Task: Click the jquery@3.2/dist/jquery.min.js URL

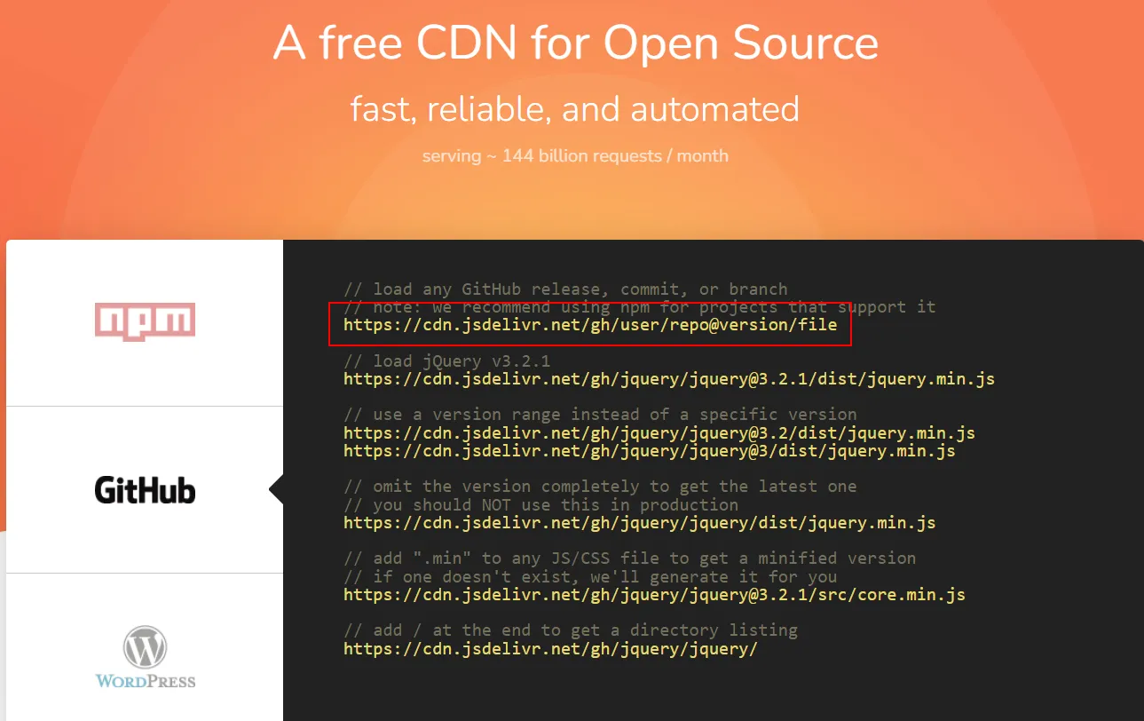Action: pos(659,432)
